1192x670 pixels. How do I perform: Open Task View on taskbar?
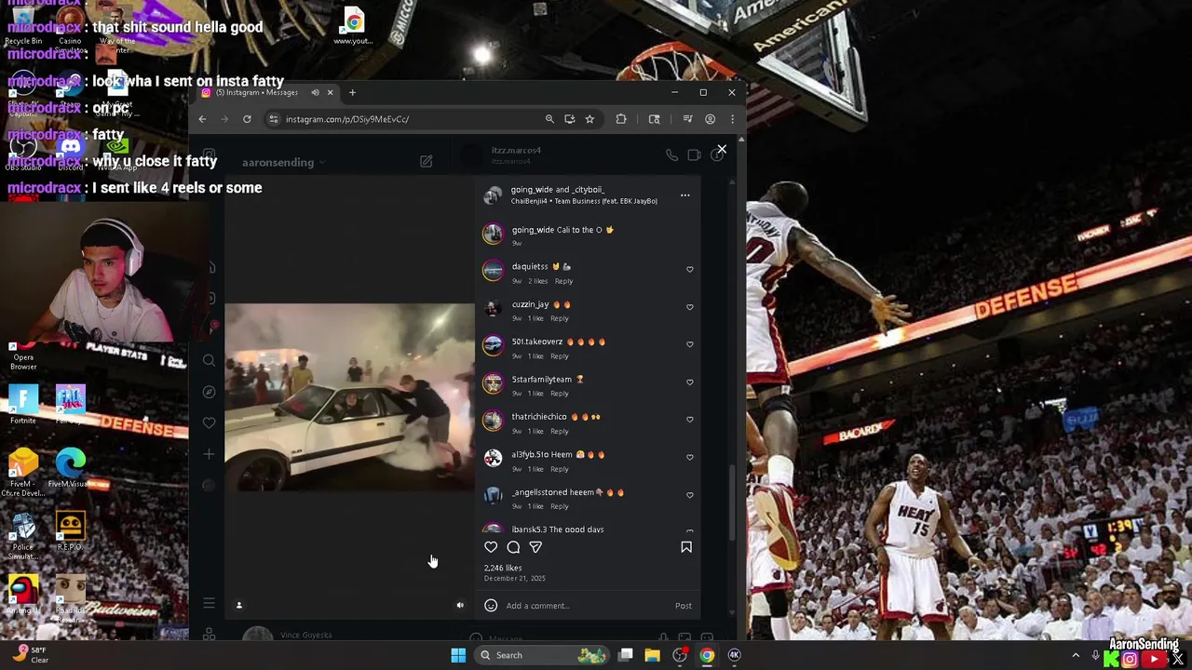pyautogui.click(x=626, y=655)
